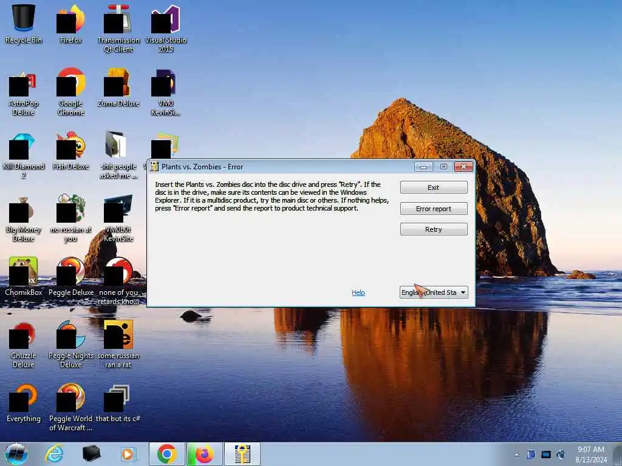Open the Help link in error dialog
622x466 pixels.
coord(358,292)
